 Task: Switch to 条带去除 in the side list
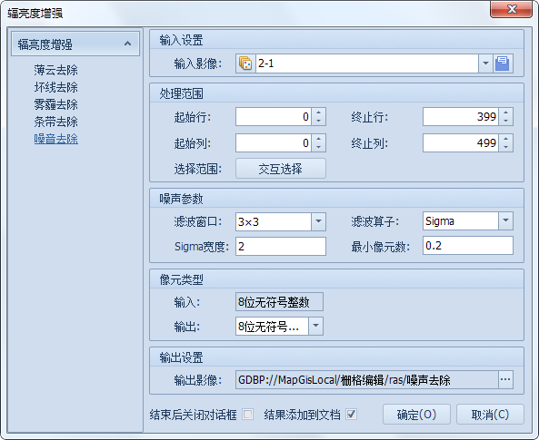pyautogui.click(x=55, y=122)
